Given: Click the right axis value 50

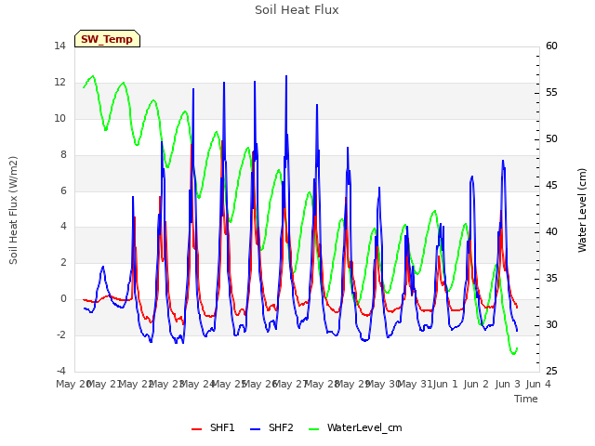Looking at the screenshot, I should 551,138.
